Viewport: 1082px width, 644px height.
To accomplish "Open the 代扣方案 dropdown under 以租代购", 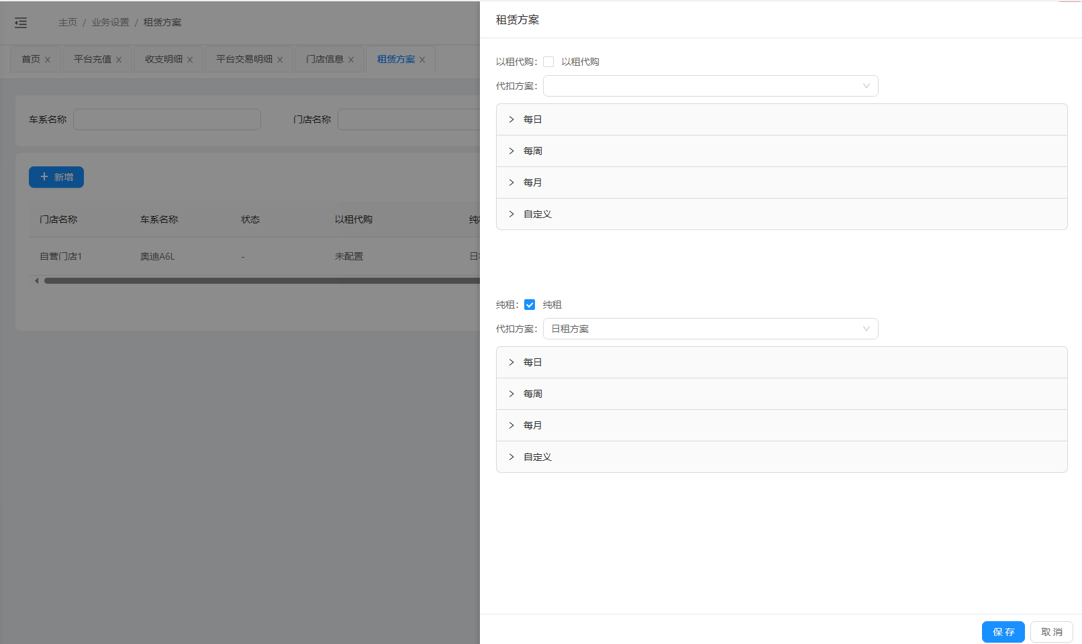I will [x=710, y=86].
